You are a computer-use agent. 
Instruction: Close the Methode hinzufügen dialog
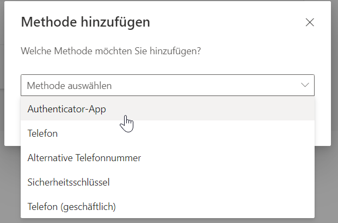(310, 22)
